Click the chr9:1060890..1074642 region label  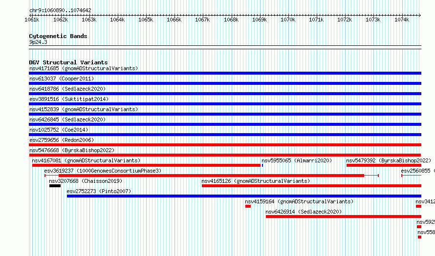coord(60,10)
